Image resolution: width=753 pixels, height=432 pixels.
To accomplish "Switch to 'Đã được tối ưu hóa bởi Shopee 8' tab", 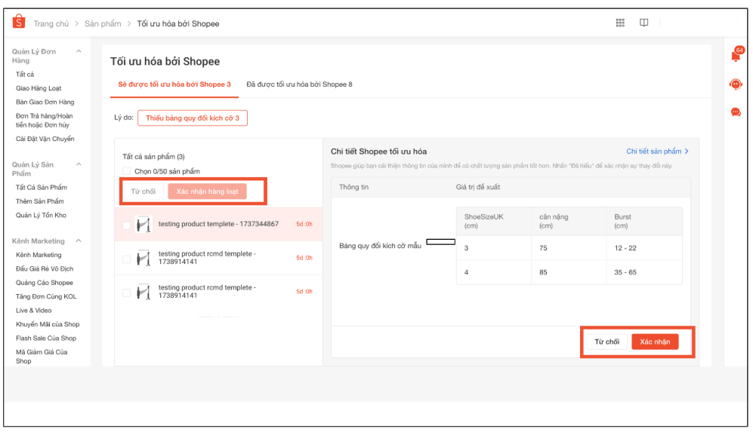I will tap(299, 84).
